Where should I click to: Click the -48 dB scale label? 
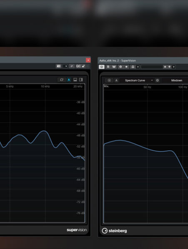pos(80,136)
